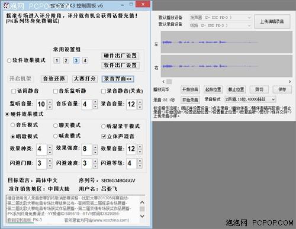
Task: Increase 录音音量 with up arrow
Action: (140, 102)
